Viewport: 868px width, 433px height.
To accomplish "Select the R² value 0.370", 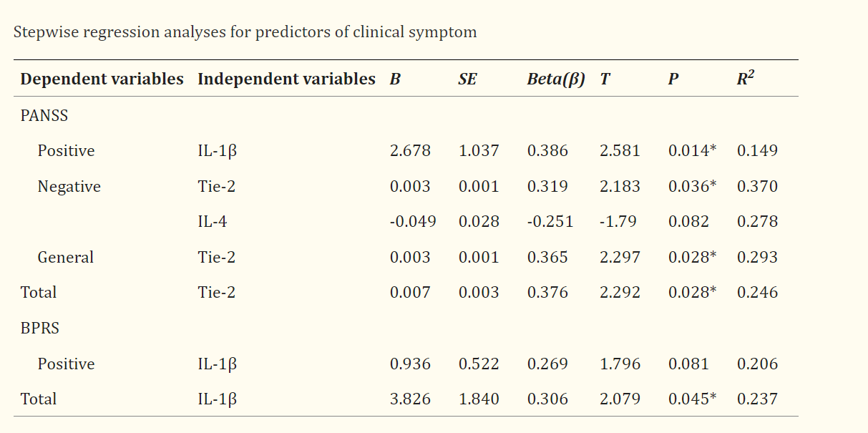I will pos(757,187).
